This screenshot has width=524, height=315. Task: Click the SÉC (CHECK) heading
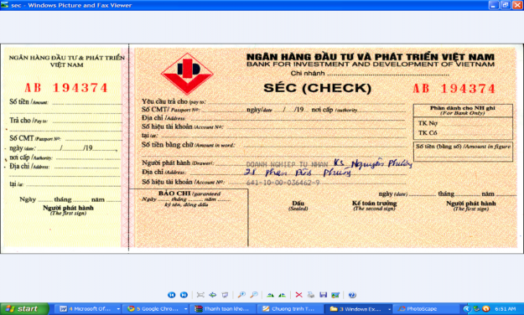317,88
